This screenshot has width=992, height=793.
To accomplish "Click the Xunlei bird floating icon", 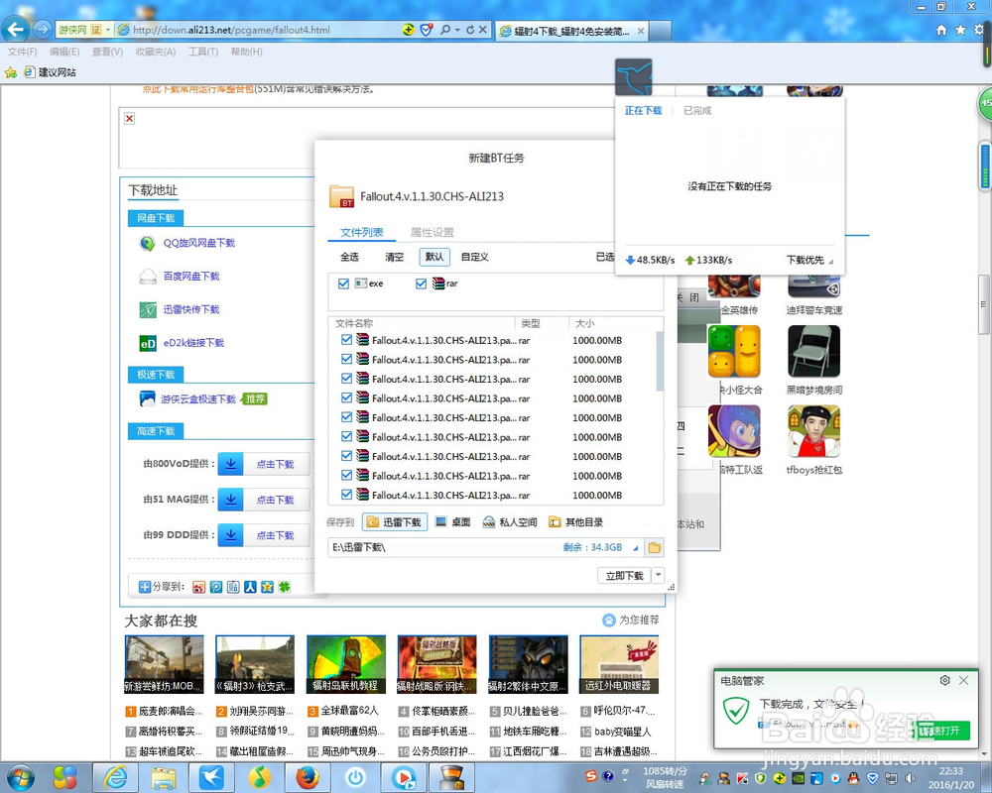I will pos(633,77).
